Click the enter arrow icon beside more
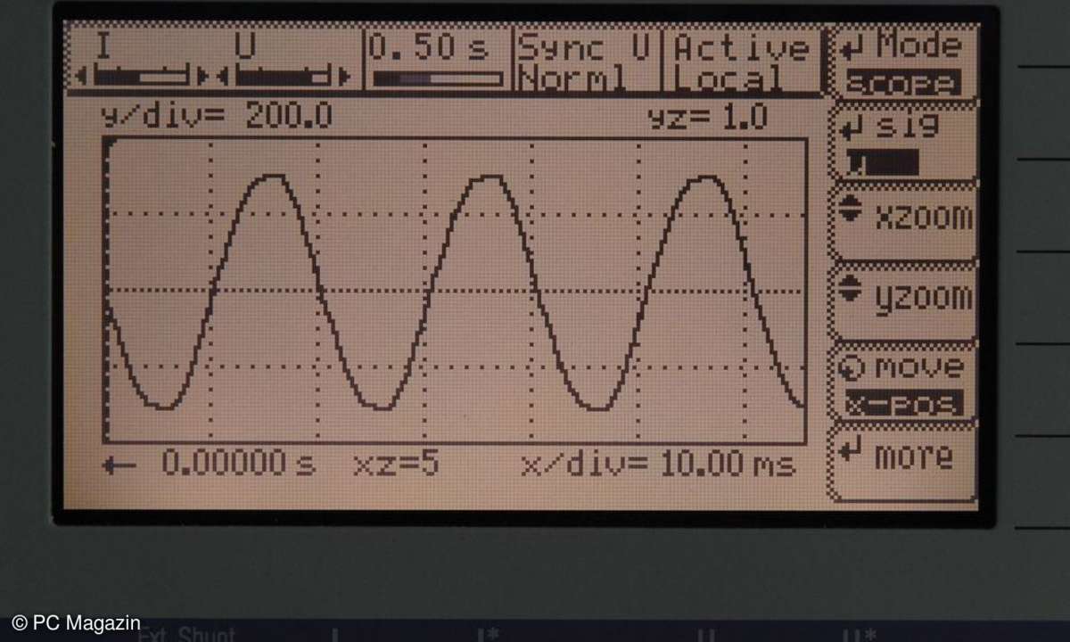Image resolution: width=1070 pixels, height=642 pixels. [x=852, y=453]
